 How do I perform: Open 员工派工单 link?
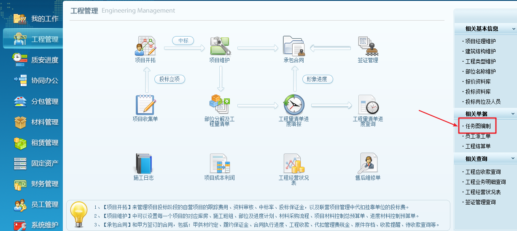tap(478, 136)
